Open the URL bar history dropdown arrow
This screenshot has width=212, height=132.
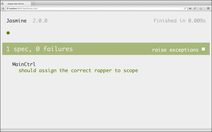click(x=182, y=8)
